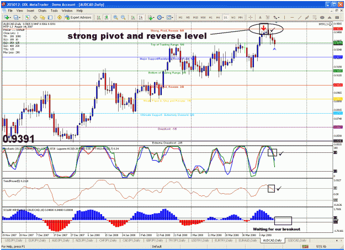Switch to the EURJPY,Daily chart tab
Viewport: 345px width, 250px height.
[x=37, y=240]
